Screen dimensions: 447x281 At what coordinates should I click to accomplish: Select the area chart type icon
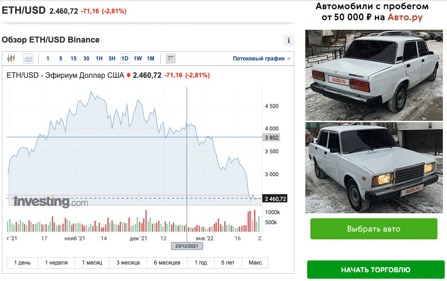[28, 59]
